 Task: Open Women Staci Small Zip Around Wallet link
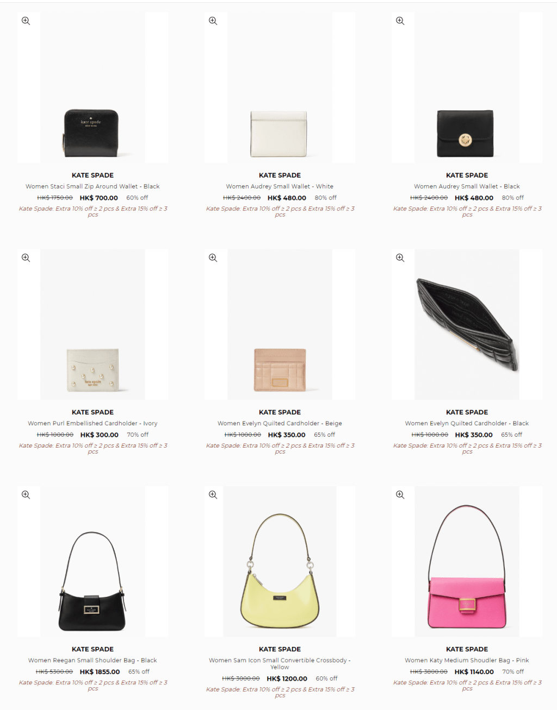pyautogui.click(x=92, y=186)
